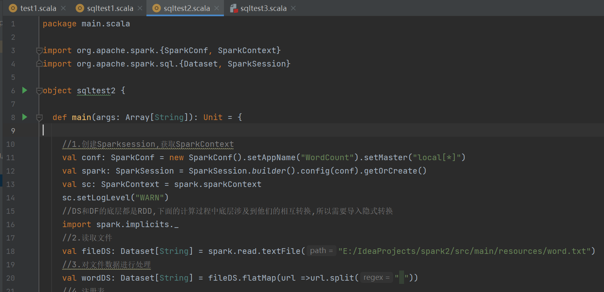Click the 'Unit' return type

click(213, 117)
